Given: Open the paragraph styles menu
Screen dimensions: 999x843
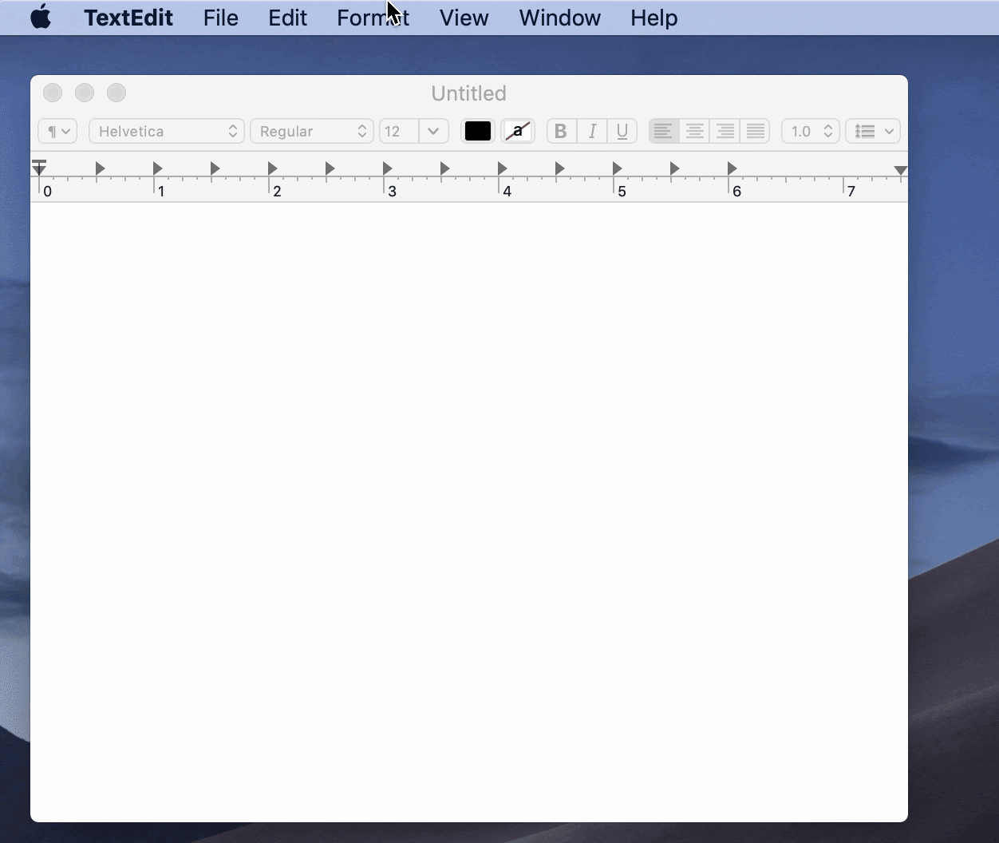Looking at the screenshot, I should (x=57, y=131).
